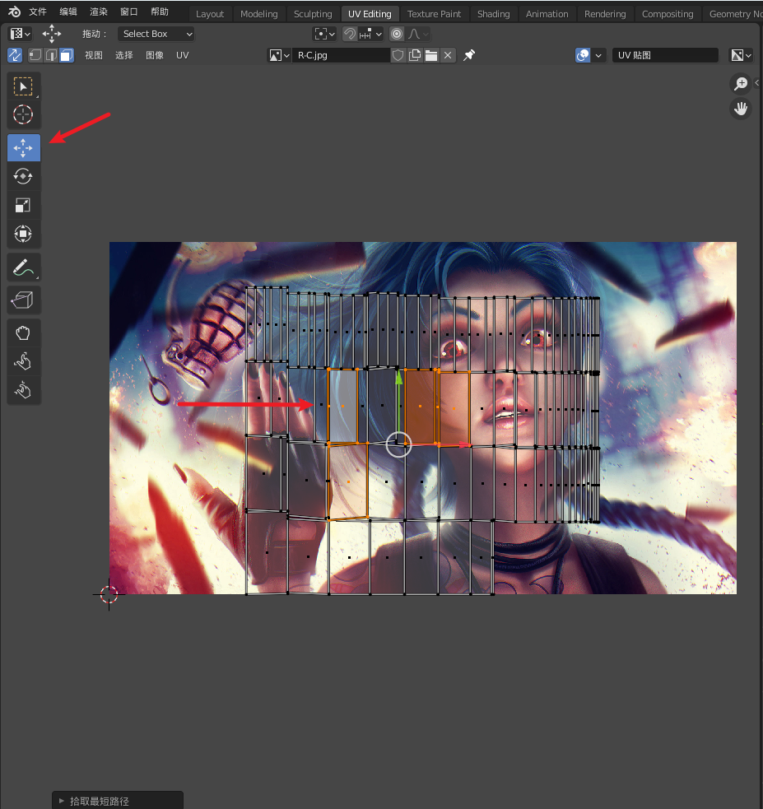Image resolution: width=763 pixels, height=809 pixels.
Task: Click the green Y-axis gizmo arrow
Action: 398,380
